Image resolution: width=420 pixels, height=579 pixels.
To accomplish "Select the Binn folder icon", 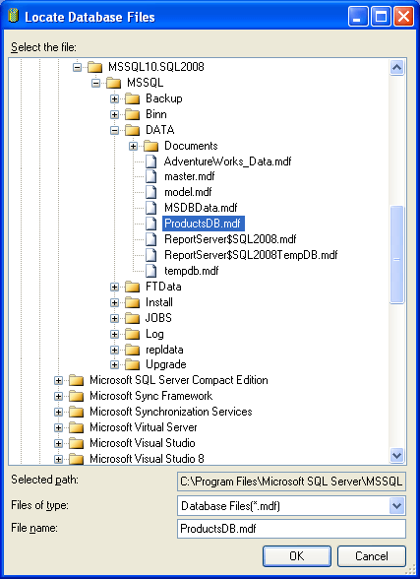I will [132, 114].
